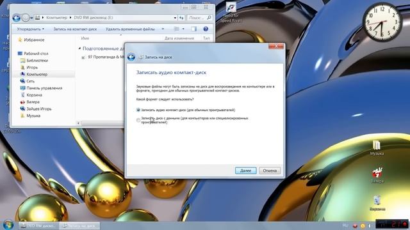410x230 pixels.
Task: Click Сеть network icon in sidebar
Action: (23, 81)
